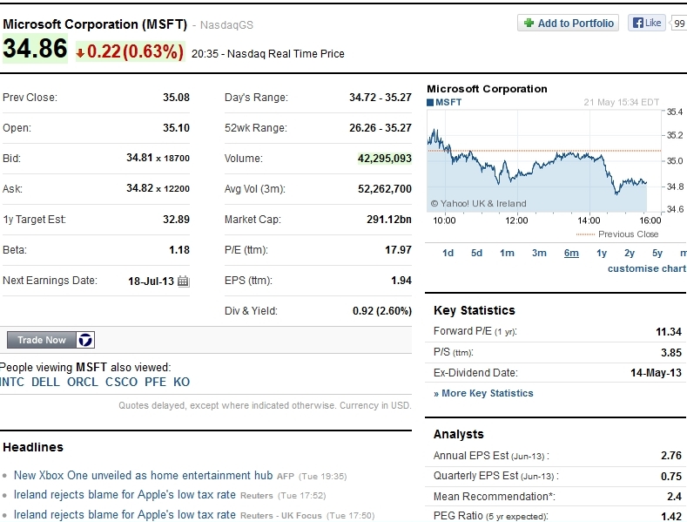The height and width of the screenshot is (522, 687).
Task: Select the 2y chart range tab
Action: tap(630, 253)
